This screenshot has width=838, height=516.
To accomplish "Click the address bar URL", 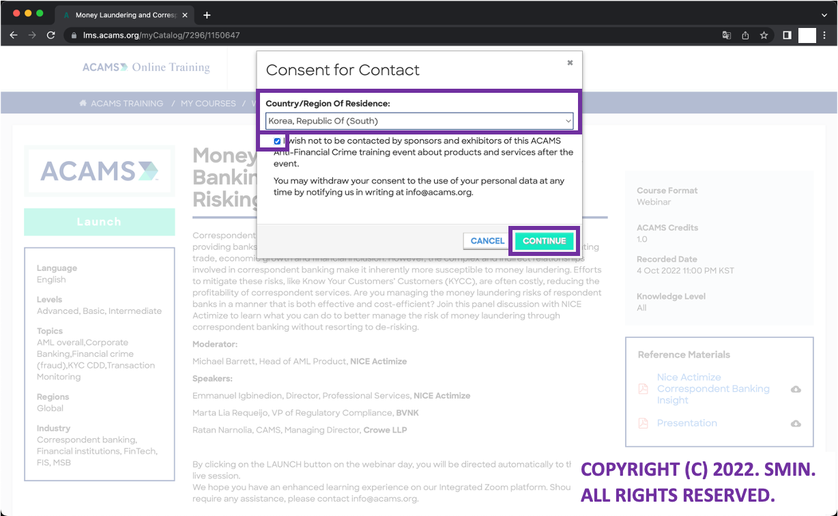I will pos(161,35).
